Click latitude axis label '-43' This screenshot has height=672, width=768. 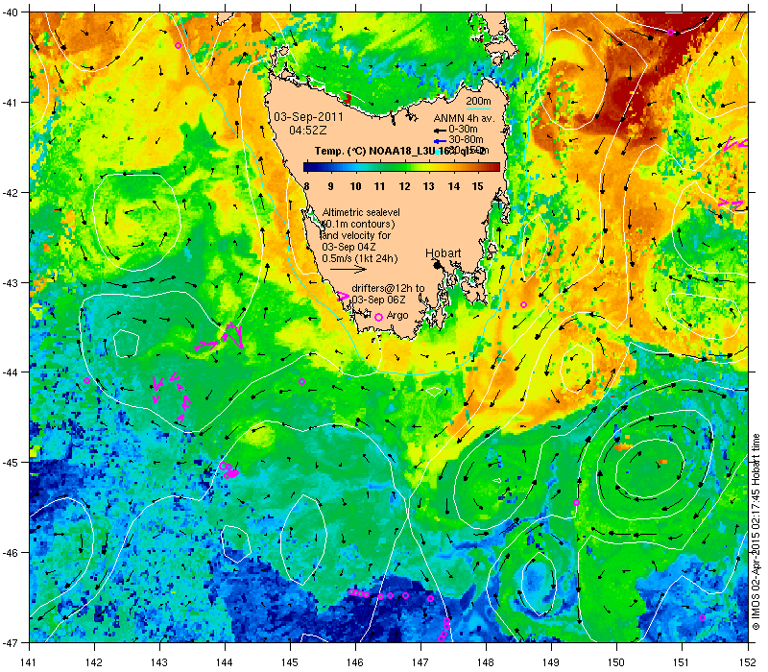(10, 282)
